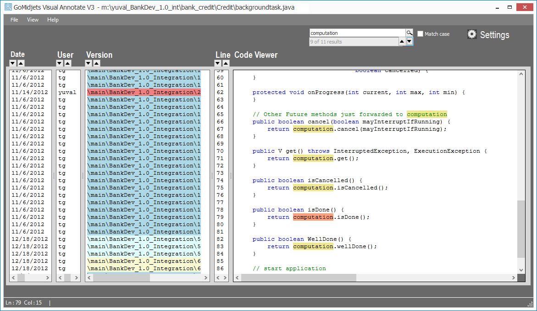Open the Help menu
Screen dimensions: 537x311
point(53,20)
